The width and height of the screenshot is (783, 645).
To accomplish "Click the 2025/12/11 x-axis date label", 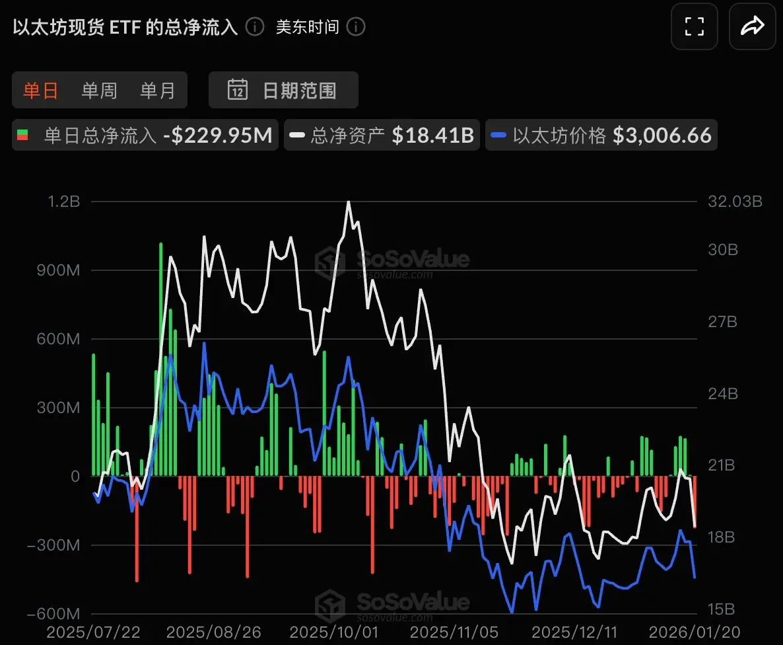I will pos(574,632).
